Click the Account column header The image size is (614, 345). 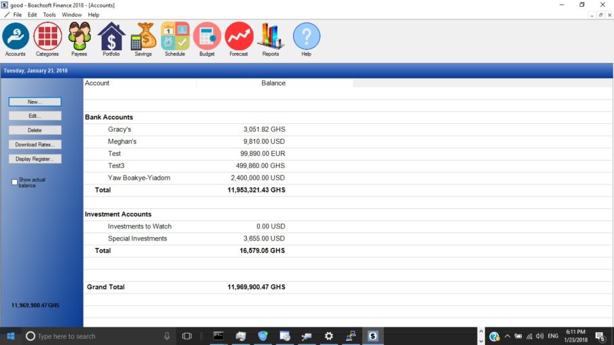(x=140, y=83)
